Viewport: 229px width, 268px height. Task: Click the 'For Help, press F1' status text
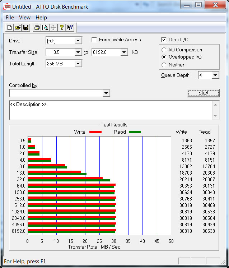pyautogui.click(x=25, y=262)
